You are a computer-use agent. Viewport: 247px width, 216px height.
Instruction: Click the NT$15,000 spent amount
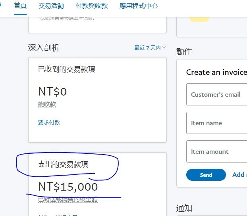click(68, 187)
